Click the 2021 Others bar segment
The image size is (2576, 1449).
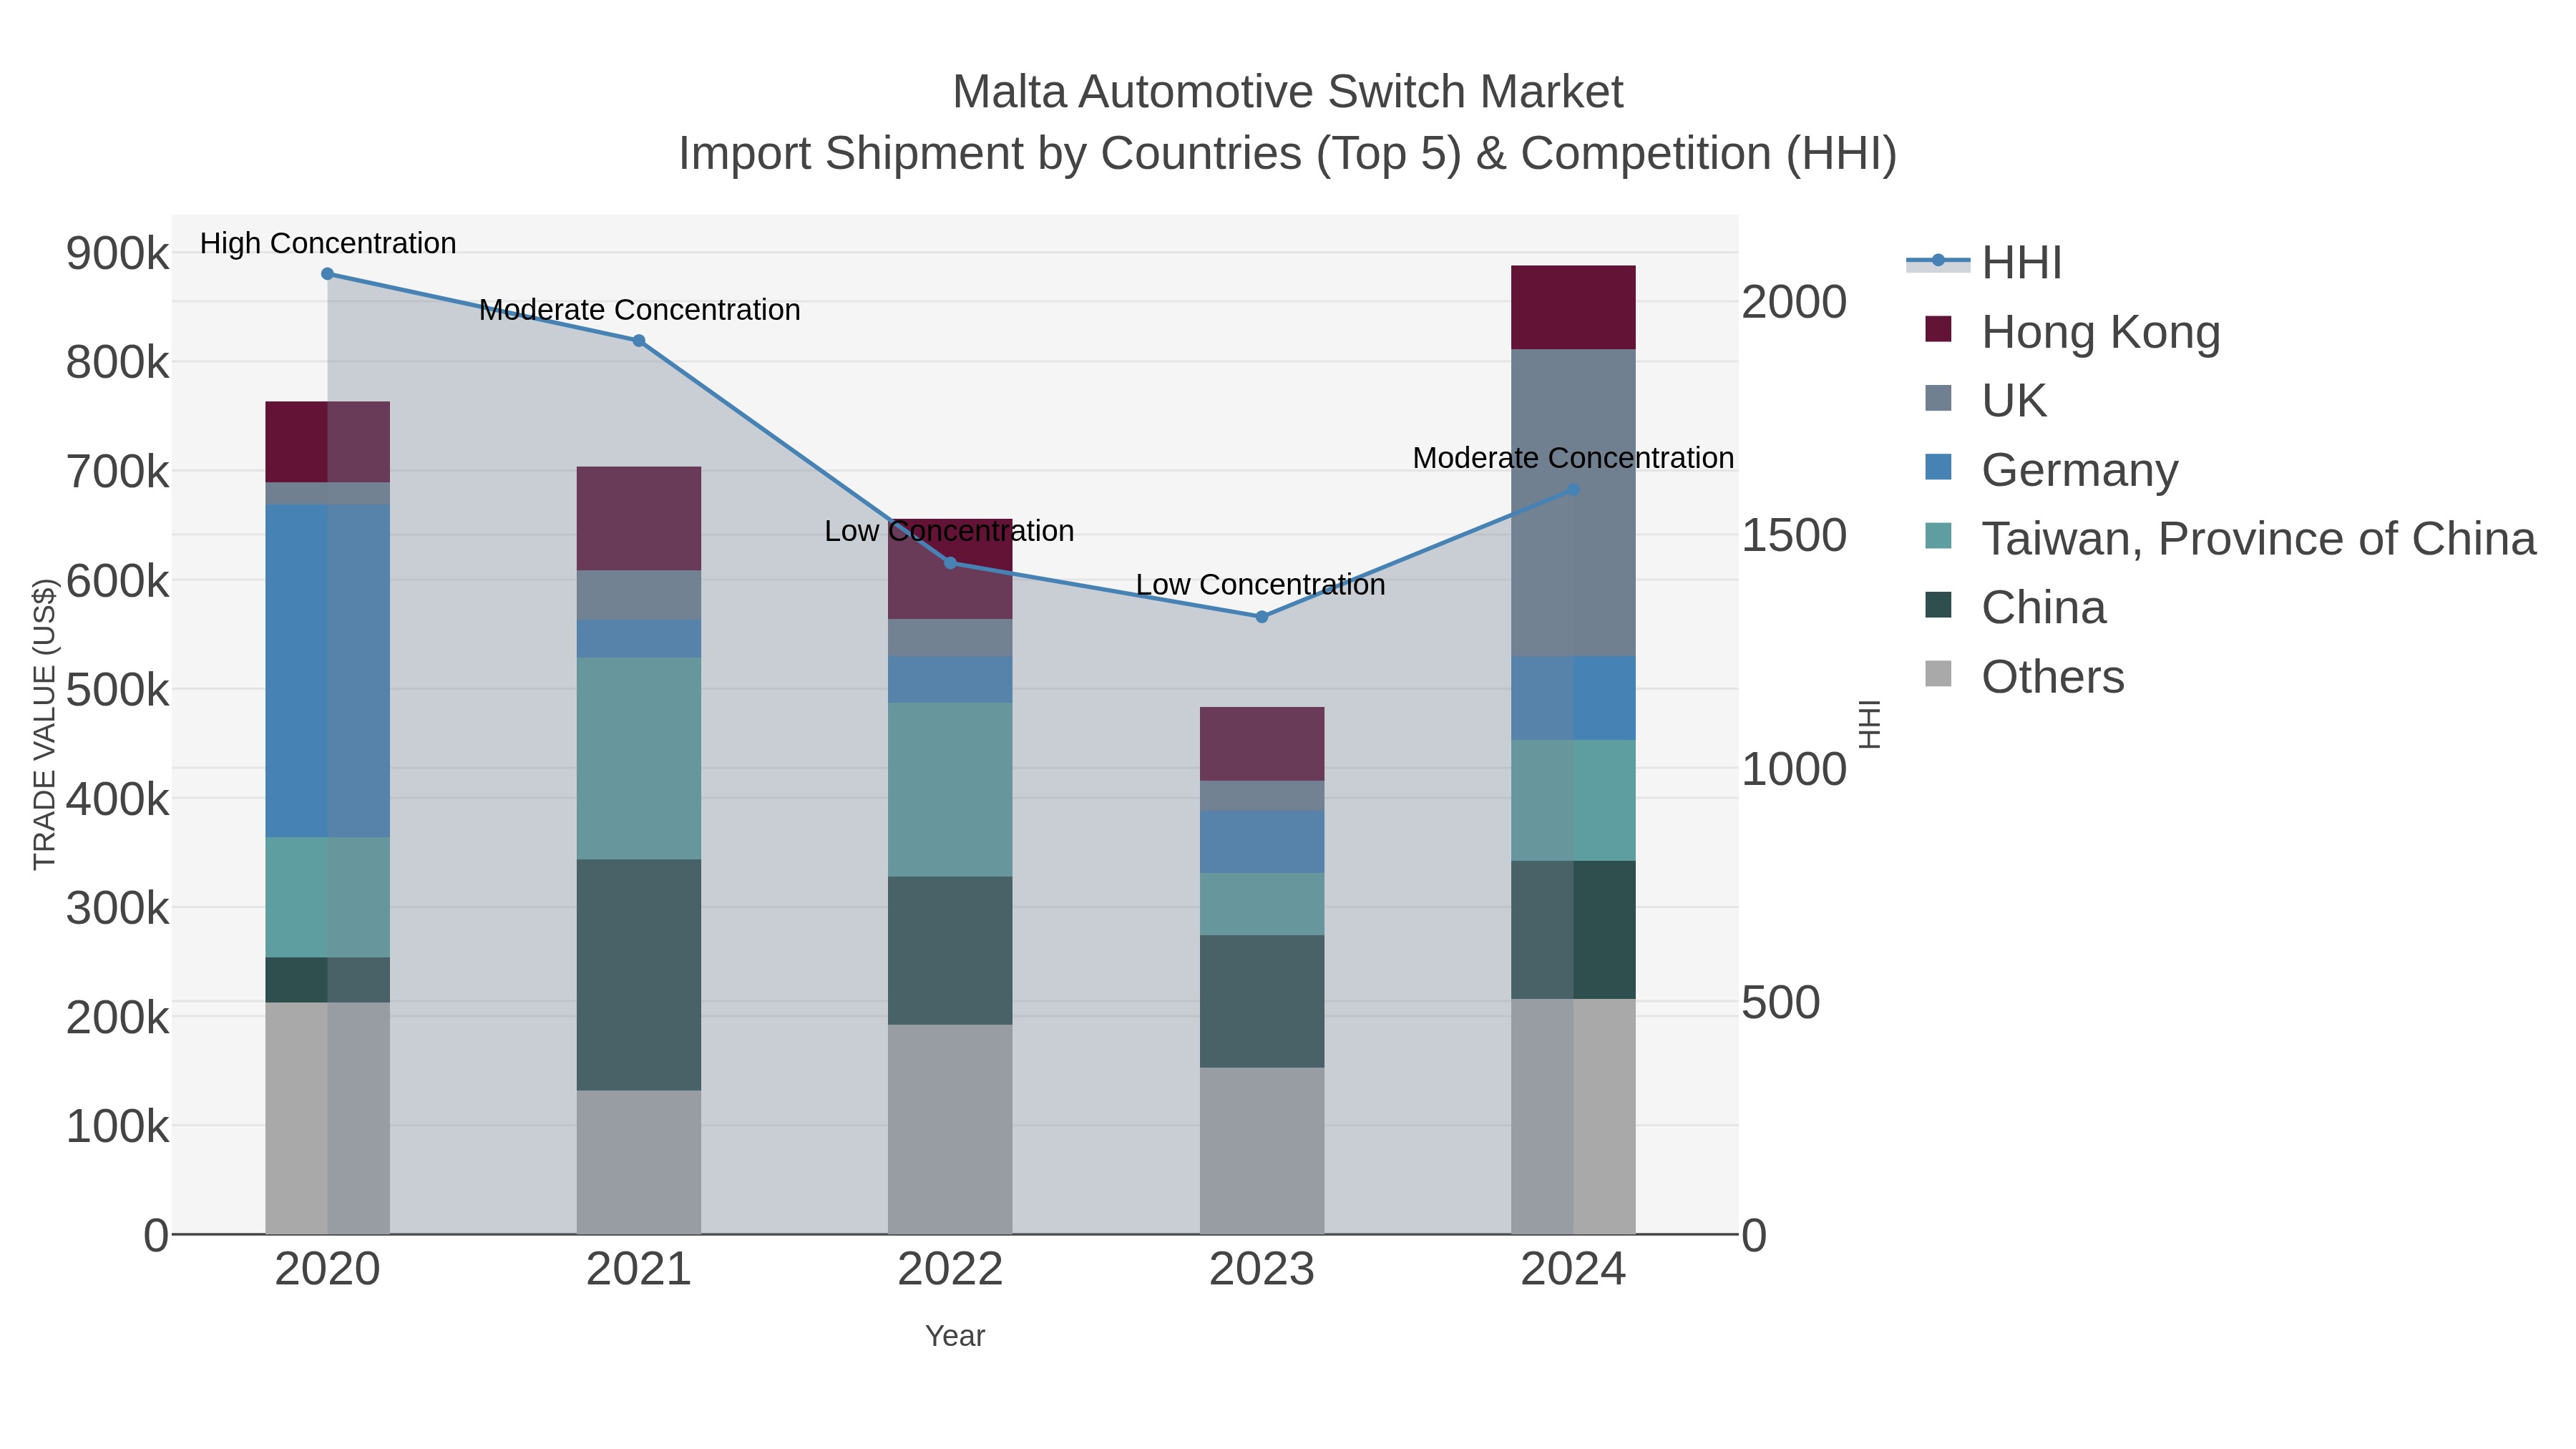pyautogui.click(x=639, y=1163)
